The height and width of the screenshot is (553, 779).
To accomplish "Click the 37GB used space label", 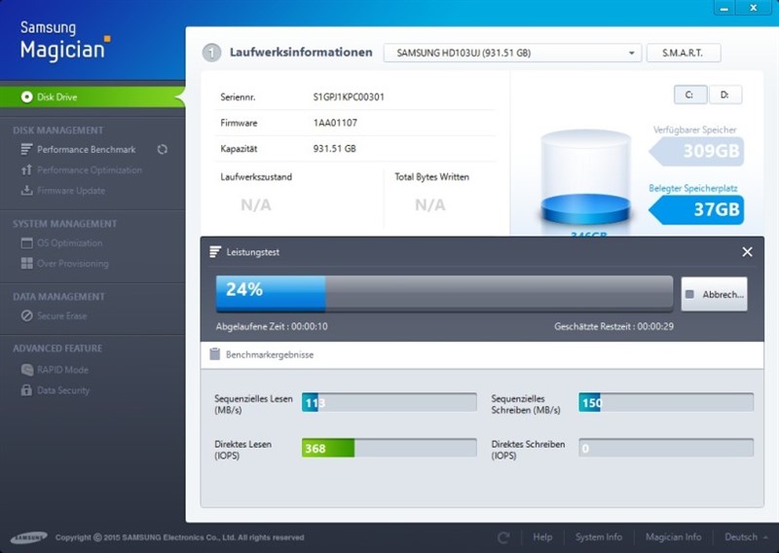I will coord(697,209).
